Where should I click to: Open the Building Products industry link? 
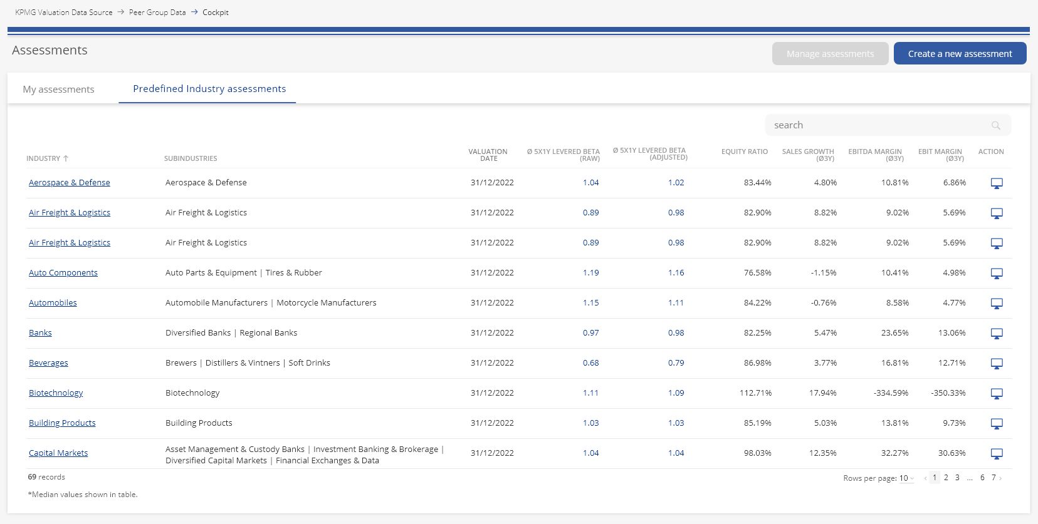(x=62, y=423)
